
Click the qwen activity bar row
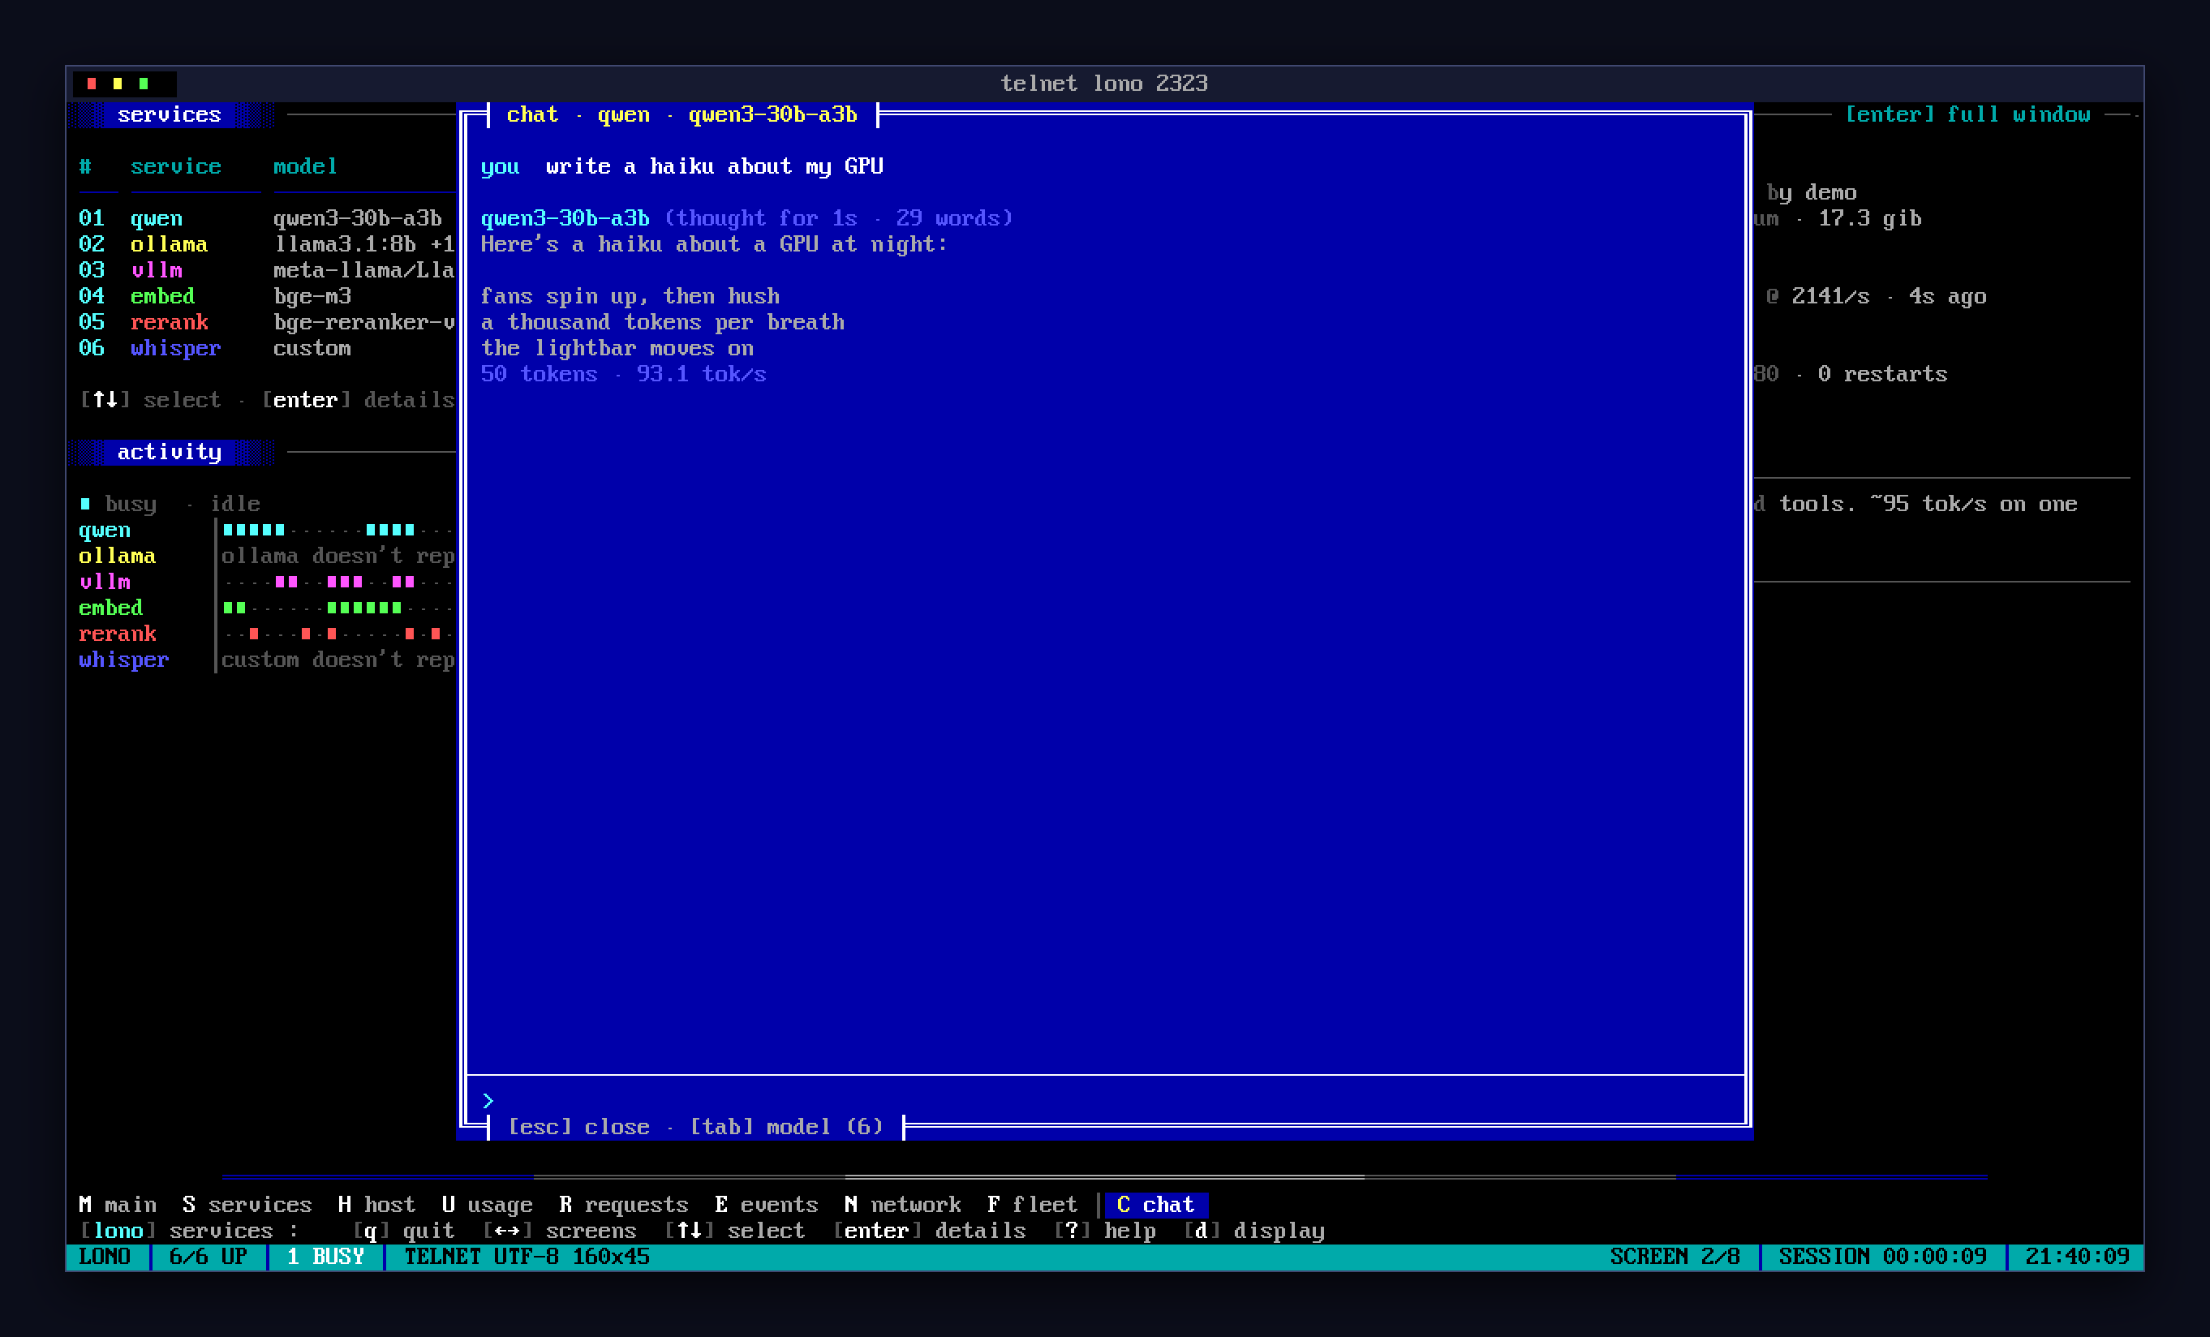pos(266,530)
